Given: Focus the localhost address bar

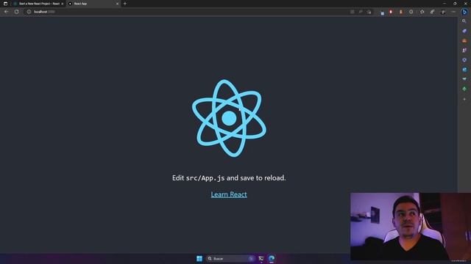Looking at the screenshot, I should tap(186, 12).
